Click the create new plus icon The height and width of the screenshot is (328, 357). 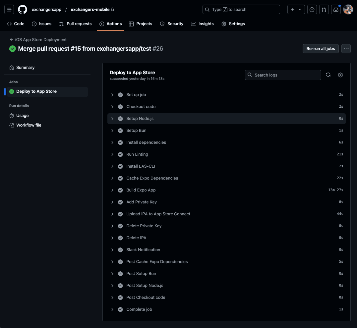[x=293, y=10]
